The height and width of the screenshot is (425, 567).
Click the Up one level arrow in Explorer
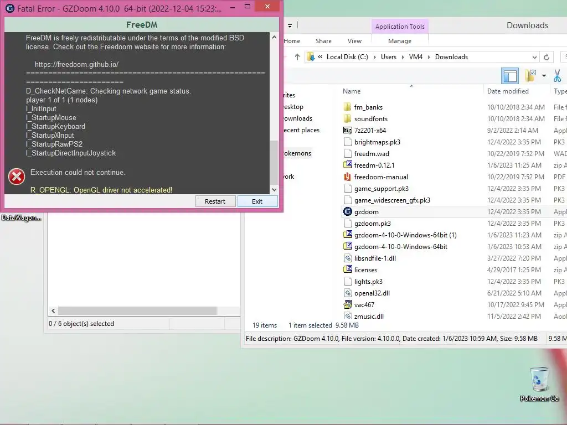click(297, 57)
